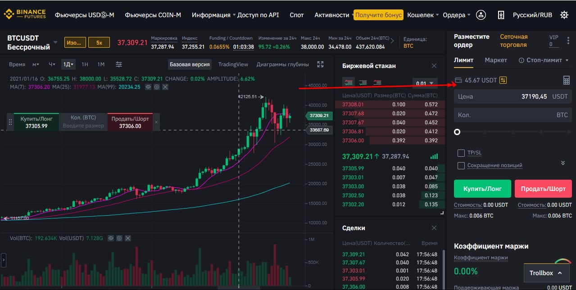The image size is (576, 290).
Task: Switch to Лимит order tab
Action: (463, 60)
